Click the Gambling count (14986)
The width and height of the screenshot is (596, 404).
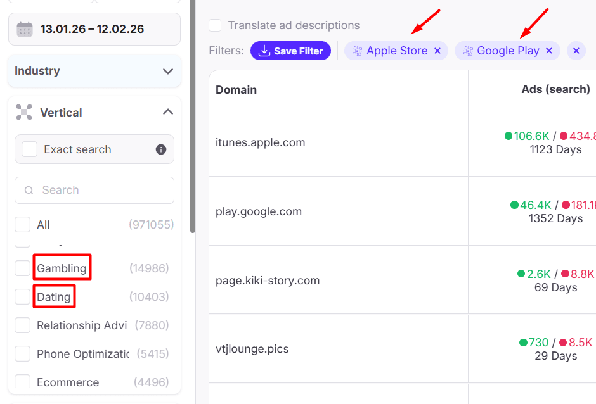(149, 268)
